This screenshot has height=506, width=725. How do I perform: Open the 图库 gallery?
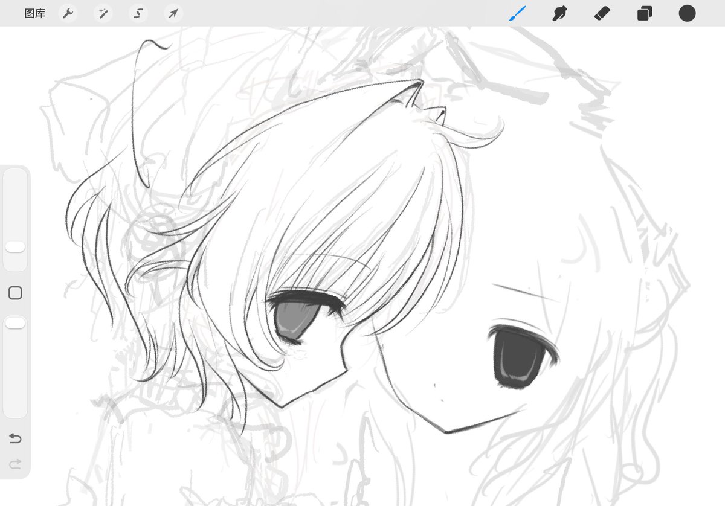34,13
